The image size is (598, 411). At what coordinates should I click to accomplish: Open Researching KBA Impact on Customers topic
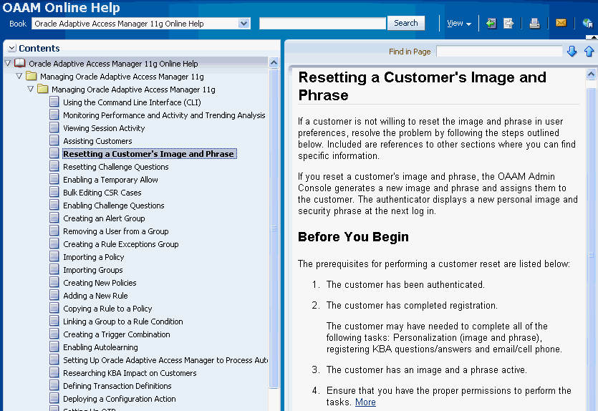(130, 373)
